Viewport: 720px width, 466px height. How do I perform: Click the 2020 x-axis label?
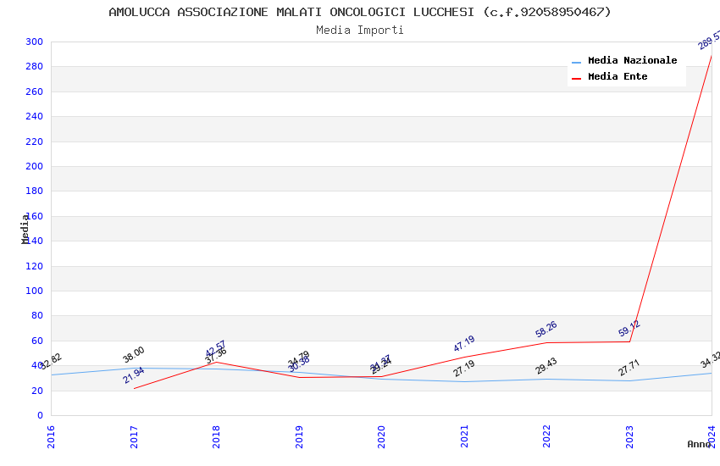[381, 436]
